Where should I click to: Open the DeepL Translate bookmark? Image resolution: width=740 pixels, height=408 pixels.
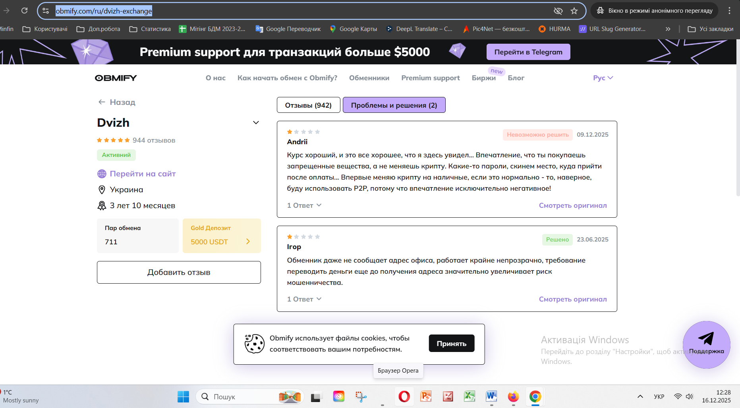[419, 29]
